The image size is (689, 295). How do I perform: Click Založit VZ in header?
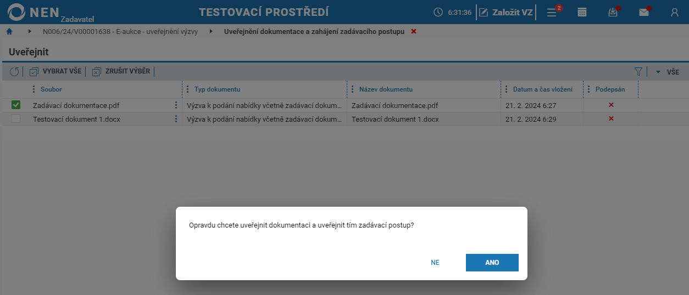click(506, 13)
